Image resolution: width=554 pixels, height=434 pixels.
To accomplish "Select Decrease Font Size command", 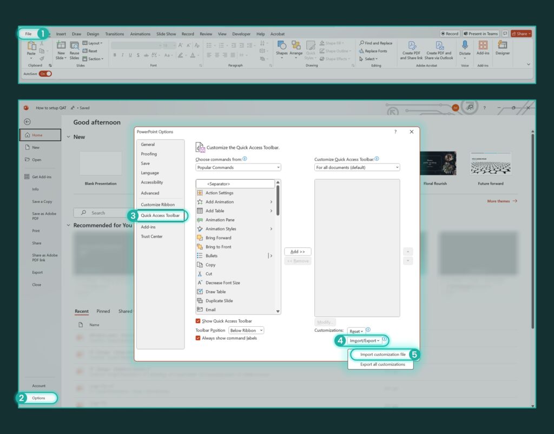I will click(x=235, y=282).
